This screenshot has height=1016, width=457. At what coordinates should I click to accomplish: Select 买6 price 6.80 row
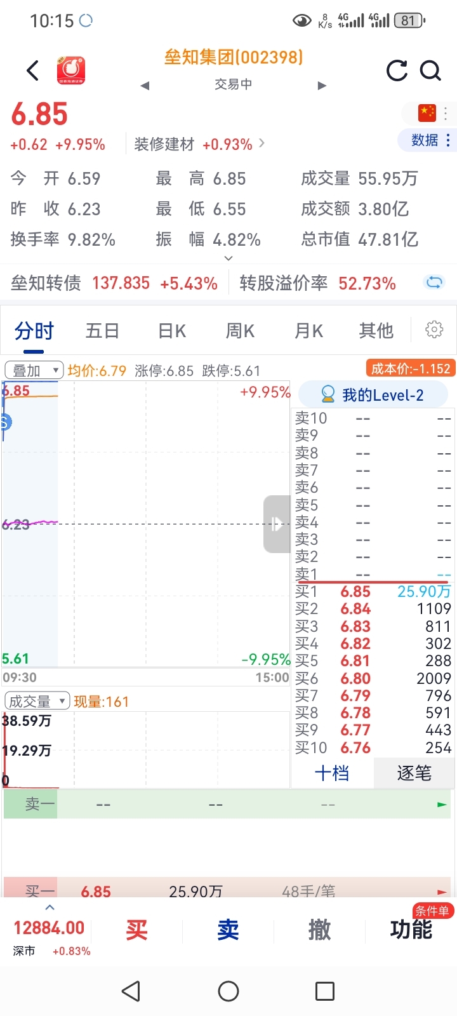[x=373, y=679]
